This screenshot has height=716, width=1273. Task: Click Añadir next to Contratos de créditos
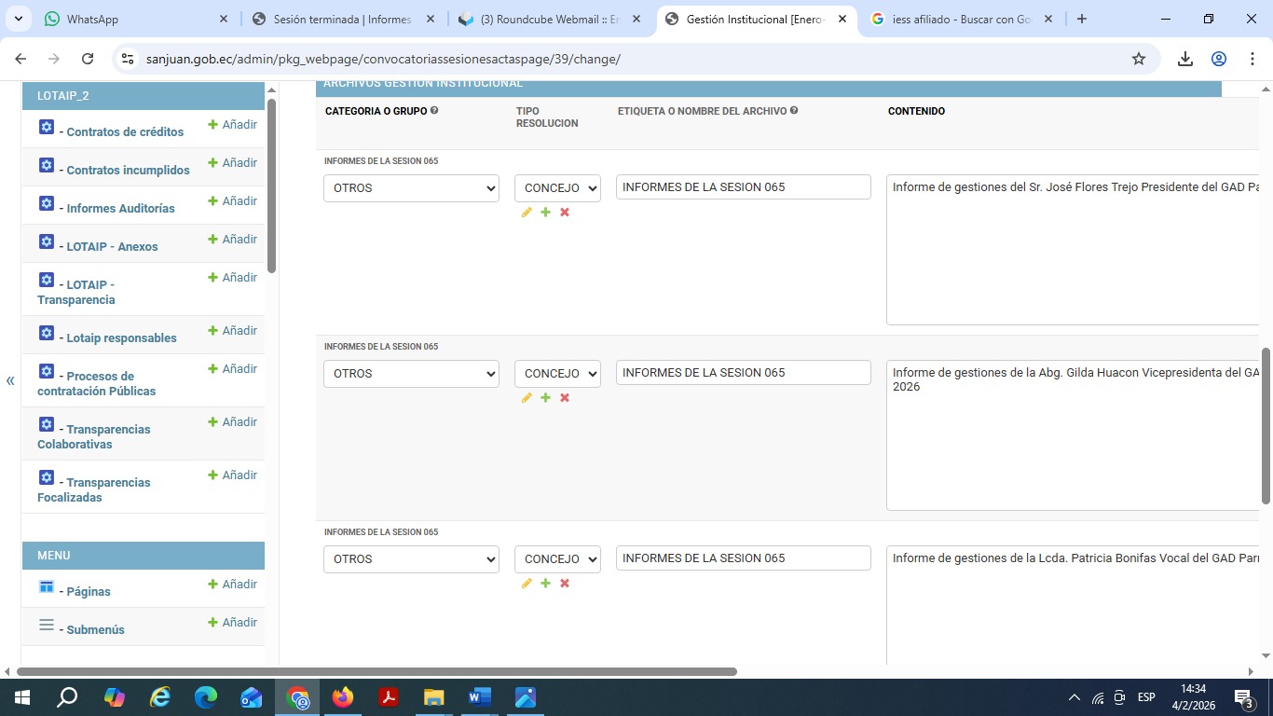[233, 125]
